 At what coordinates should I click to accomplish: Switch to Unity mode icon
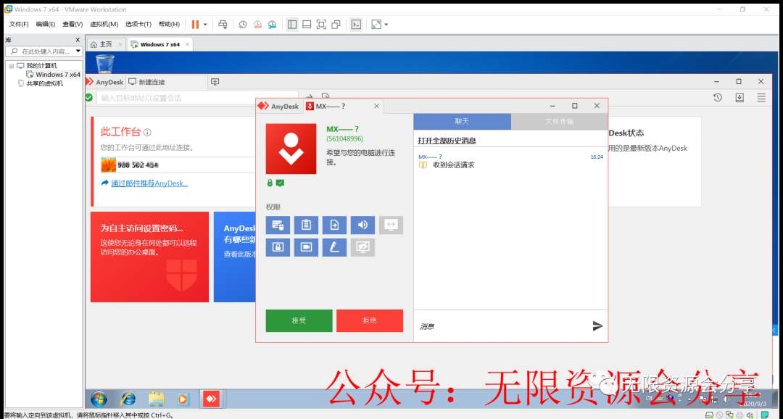pos(336,25)
